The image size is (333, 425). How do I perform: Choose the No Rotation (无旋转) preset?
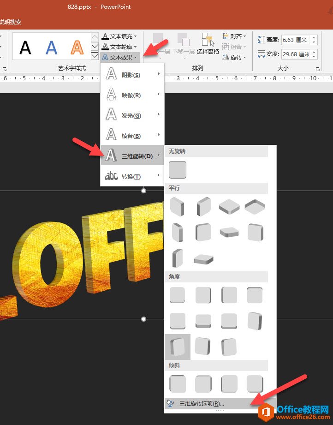coord(178,170)
